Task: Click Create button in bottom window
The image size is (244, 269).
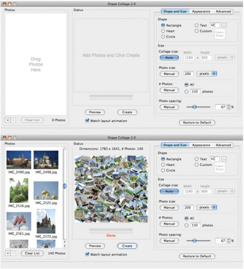Action: 127,246
